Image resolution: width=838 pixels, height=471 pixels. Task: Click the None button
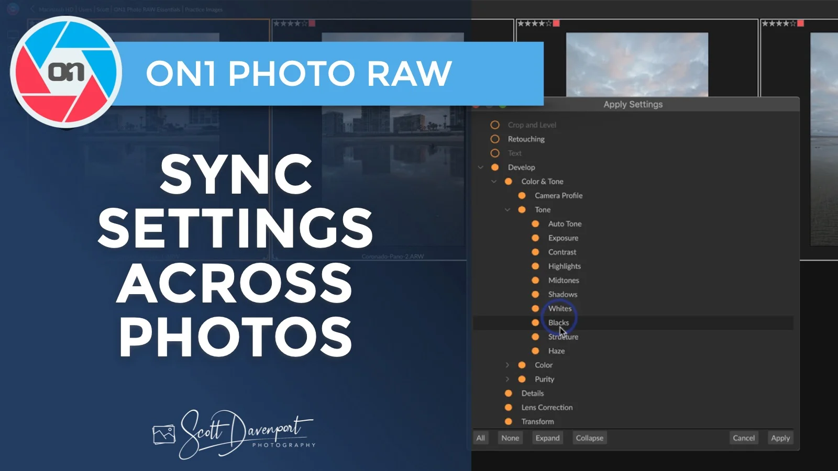[510, 438]
